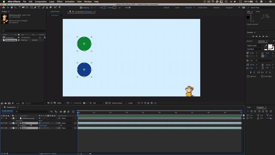Click the Wi-Fi status icon
Viewport: 275px width, 155px height.
(x=213, y=2)
